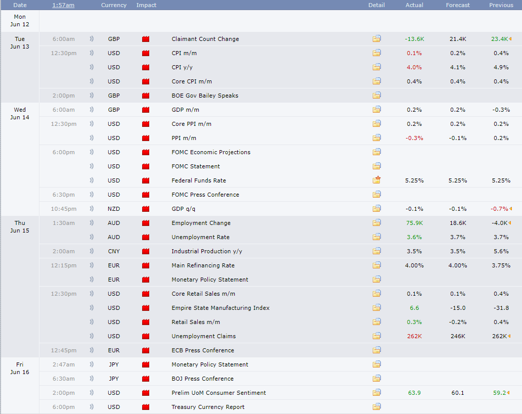Click the Currency column header

point(113,5)
